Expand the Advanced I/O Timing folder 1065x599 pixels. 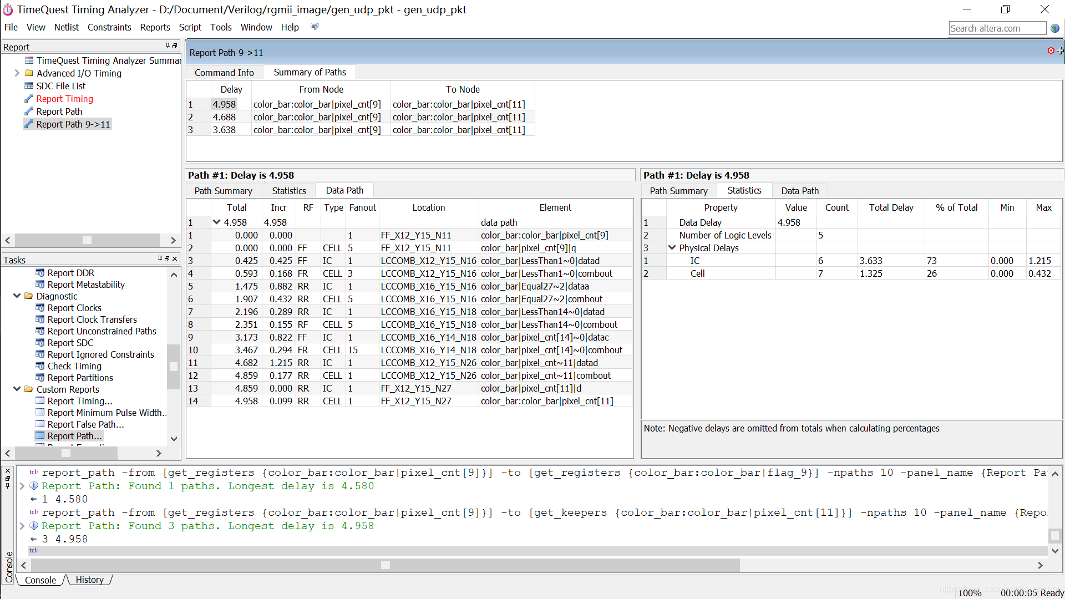click(17, 73)
